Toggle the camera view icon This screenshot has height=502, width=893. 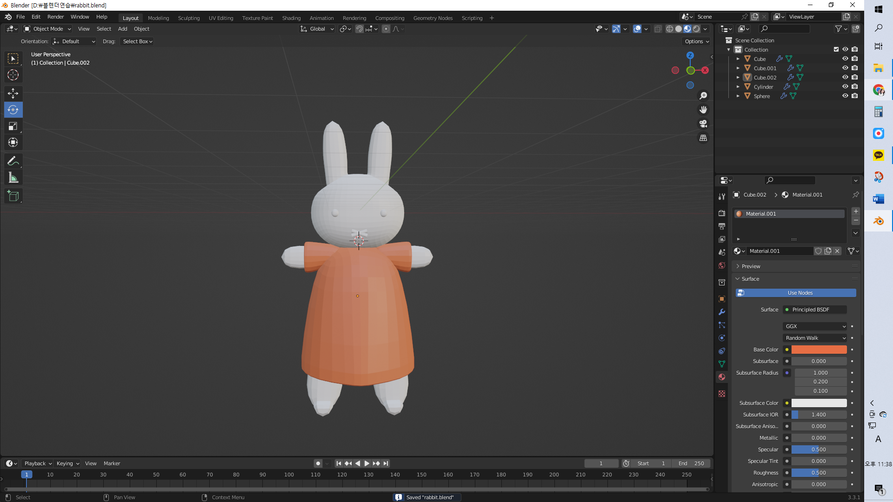(x=703, y=124)
